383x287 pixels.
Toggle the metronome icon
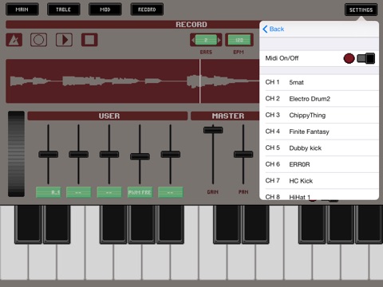14,40
